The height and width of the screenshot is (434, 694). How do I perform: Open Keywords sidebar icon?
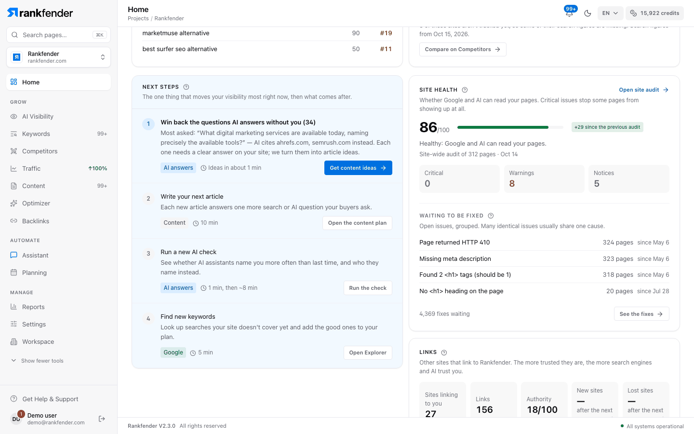click(14, 134)
